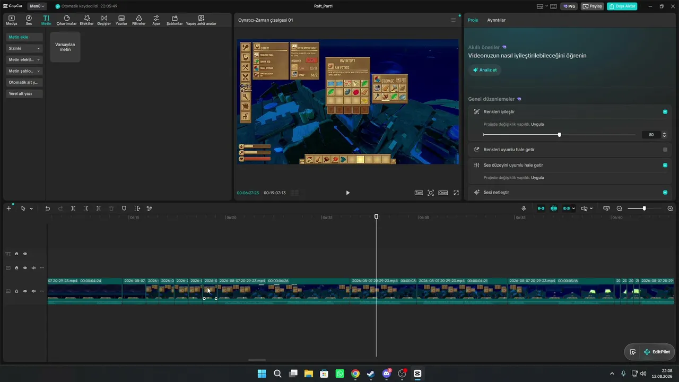The image size is (679, 382).
Task: Expand the Sizinki category
Action: tap(24, 48)
